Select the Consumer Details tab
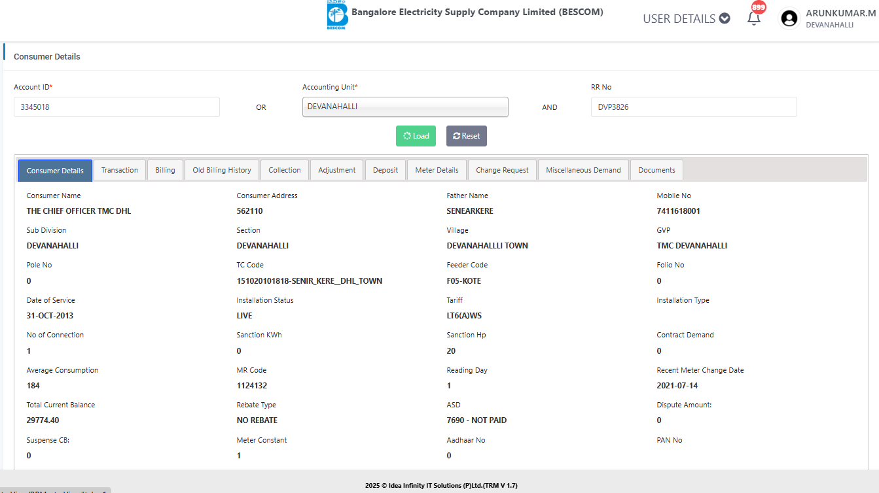The width and height of the screenshot is (879, 493). tap(55, 171)
